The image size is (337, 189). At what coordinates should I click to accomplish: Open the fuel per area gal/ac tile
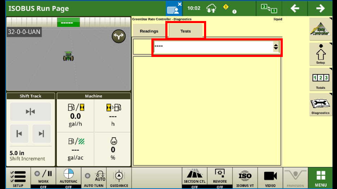click(76, 149)
